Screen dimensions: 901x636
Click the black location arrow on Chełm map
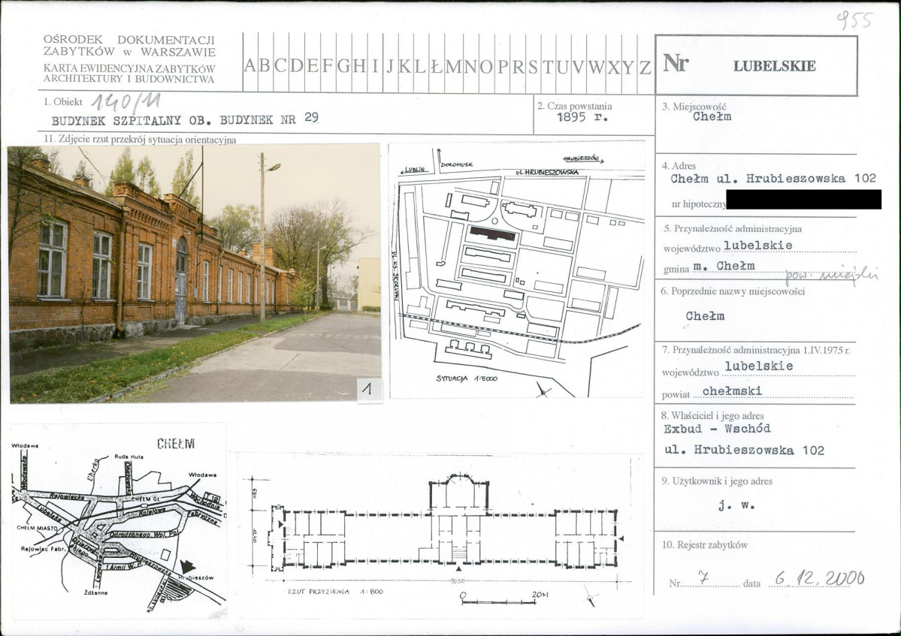tap(188, 566)
